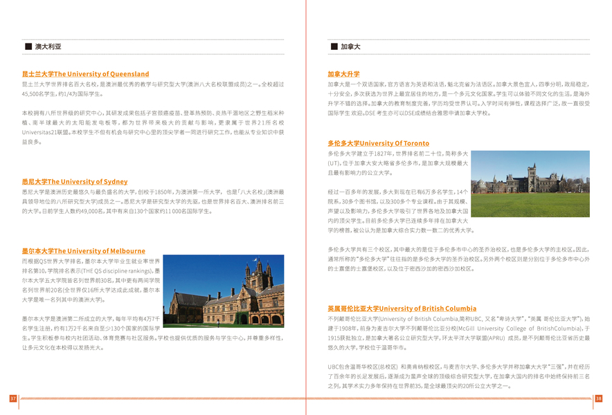The image size is (612, 415).
Task: Select the line beginning 45,500名学生
Action: tap(62, 94)
